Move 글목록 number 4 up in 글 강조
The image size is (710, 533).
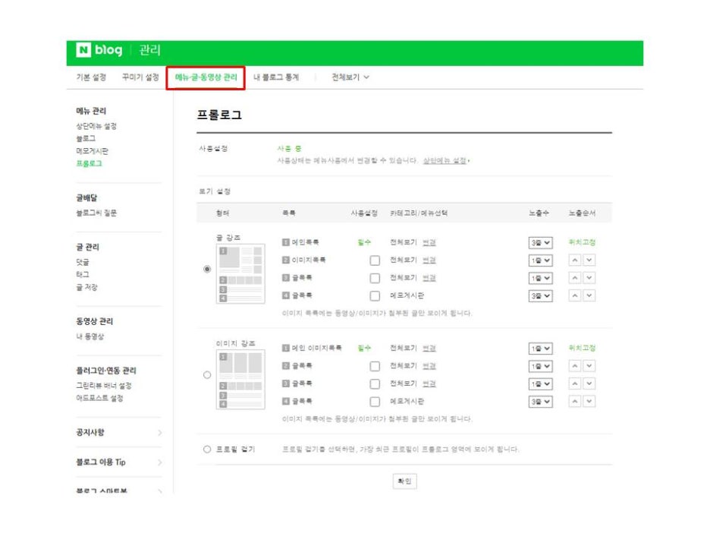coord(575,295)
